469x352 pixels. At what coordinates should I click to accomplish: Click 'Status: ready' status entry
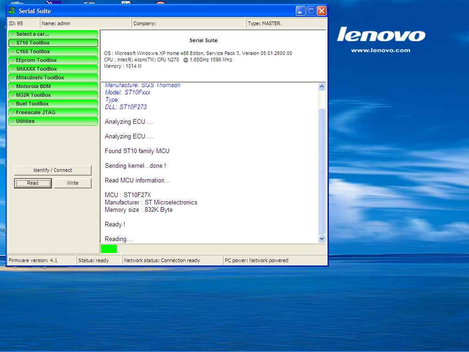tap(99, 260)
